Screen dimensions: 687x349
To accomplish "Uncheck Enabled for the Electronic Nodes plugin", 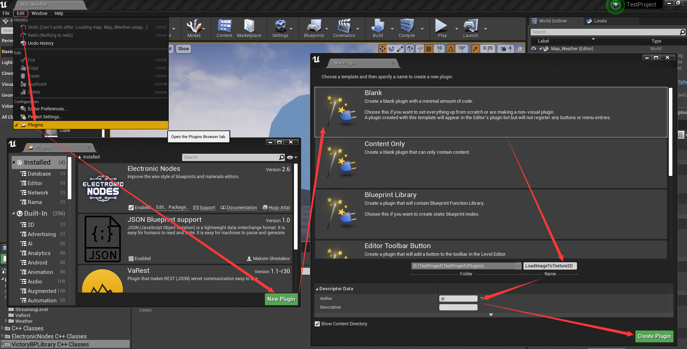I will [x=131, y=207].
